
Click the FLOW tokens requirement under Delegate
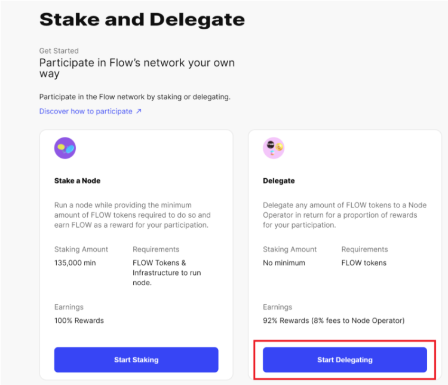[x=363, y=262]
